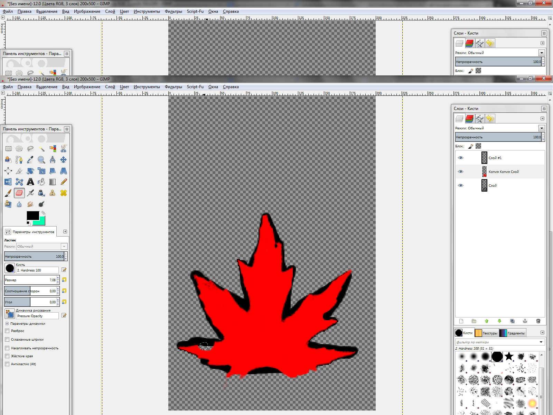Click the black foreground color swatch

click(33, 215)
